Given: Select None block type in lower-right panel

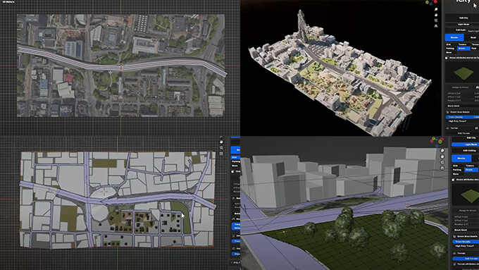Looking at the screenshot, I should (459, 173).
